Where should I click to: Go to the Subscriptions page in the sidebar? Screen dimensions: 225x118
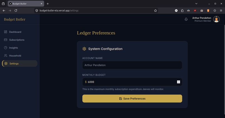tap(20, 40)
